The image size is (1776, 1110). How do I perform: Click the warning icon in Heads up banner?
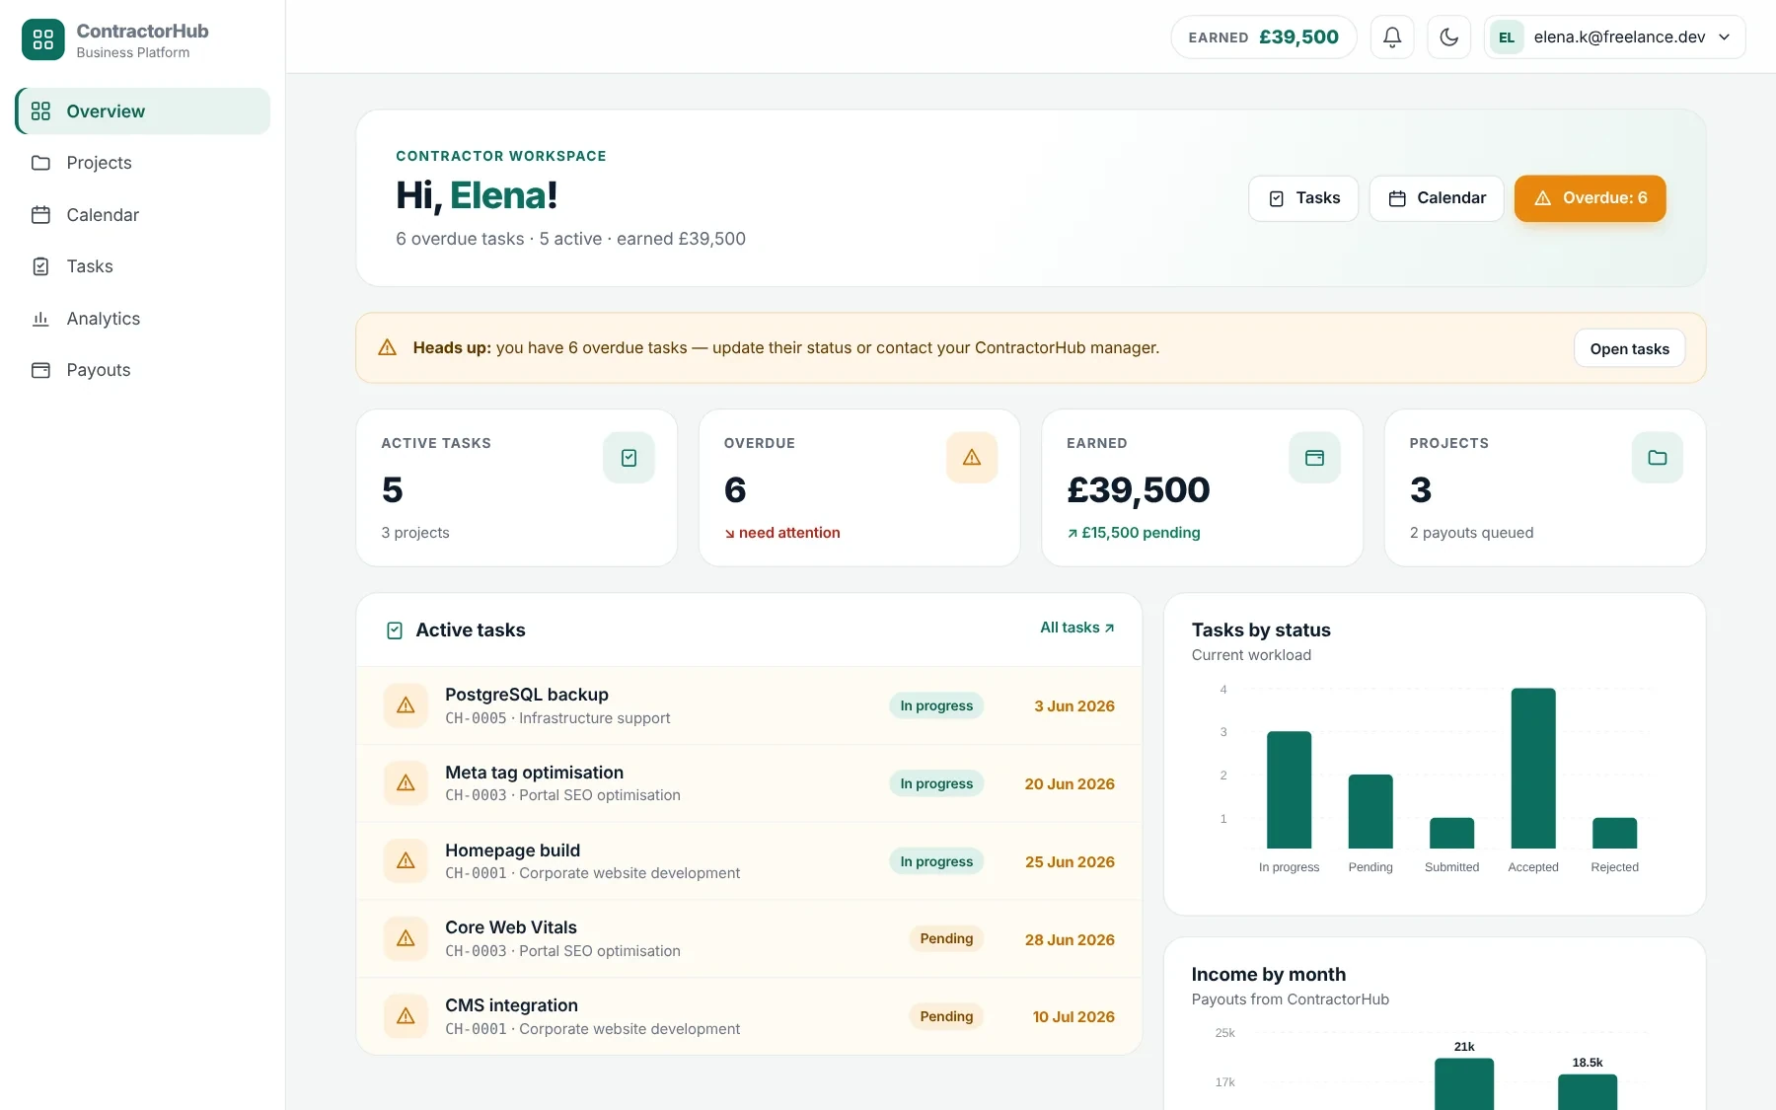tap(388, 348)
